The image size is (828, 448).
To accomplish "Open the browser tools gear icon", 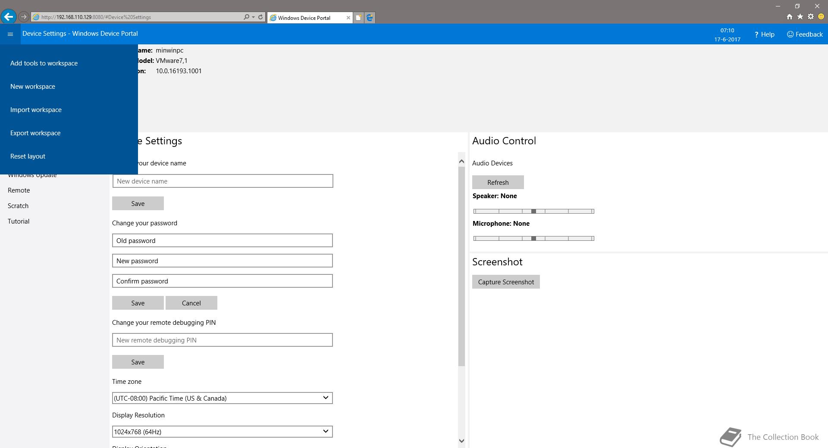I will [x=811, y=17].
